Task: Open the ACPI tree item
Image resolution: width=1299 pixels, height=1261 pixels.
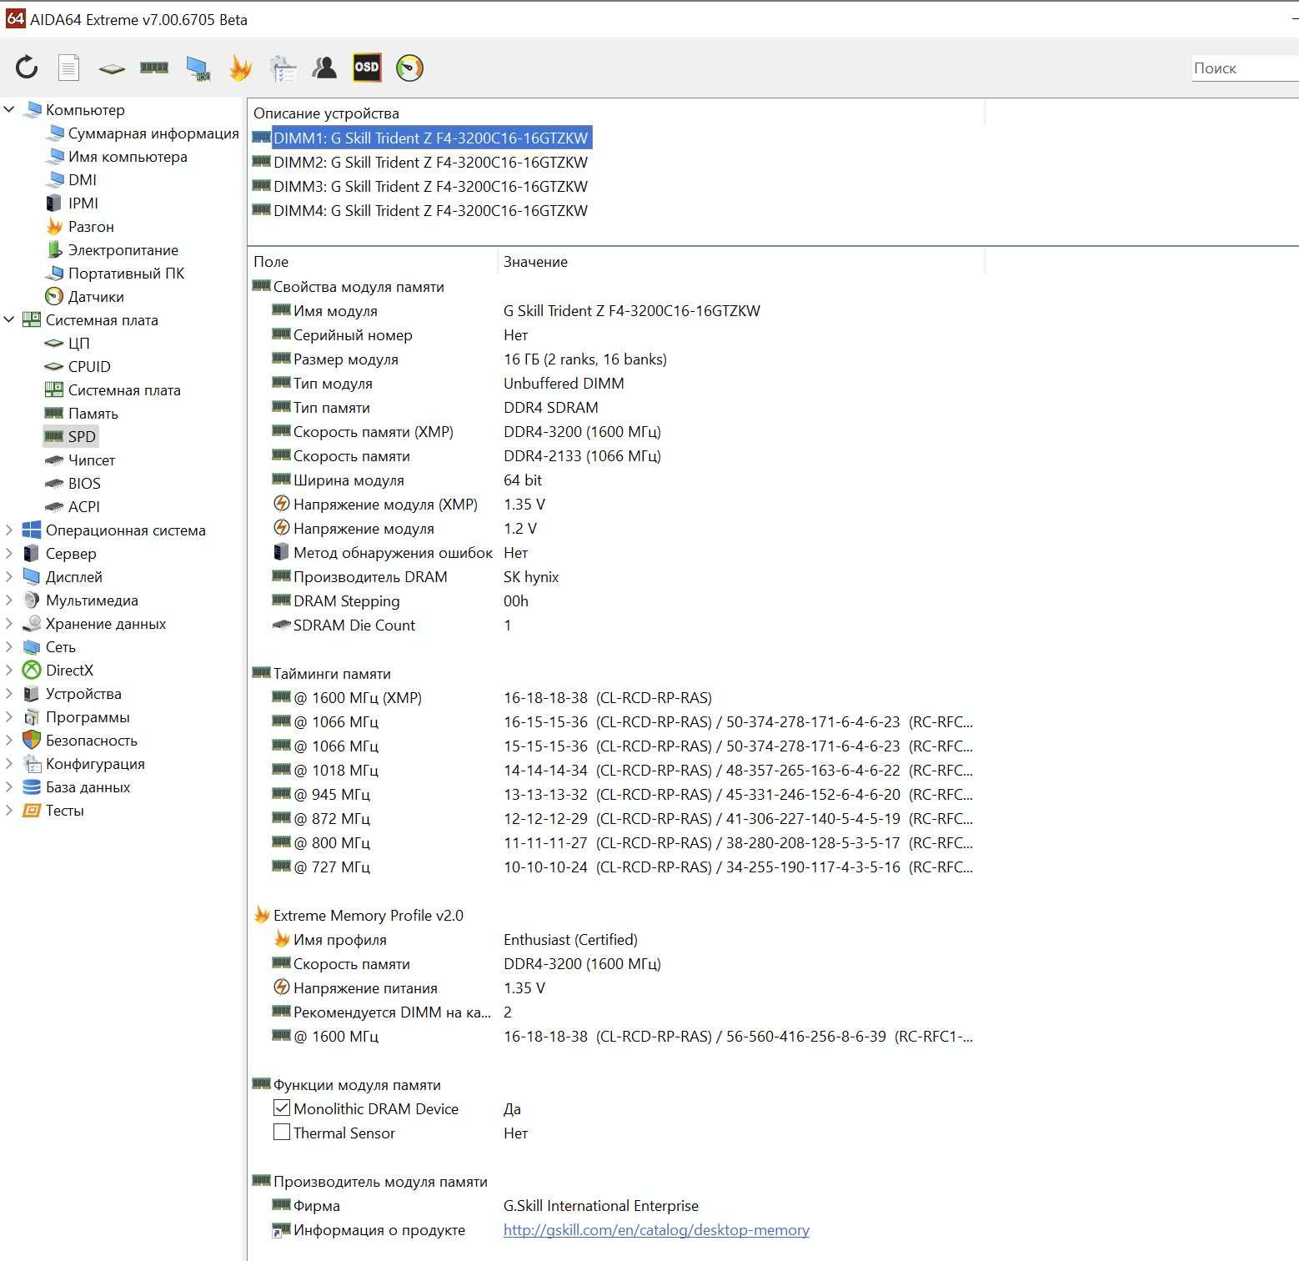Action: (84, 506)
